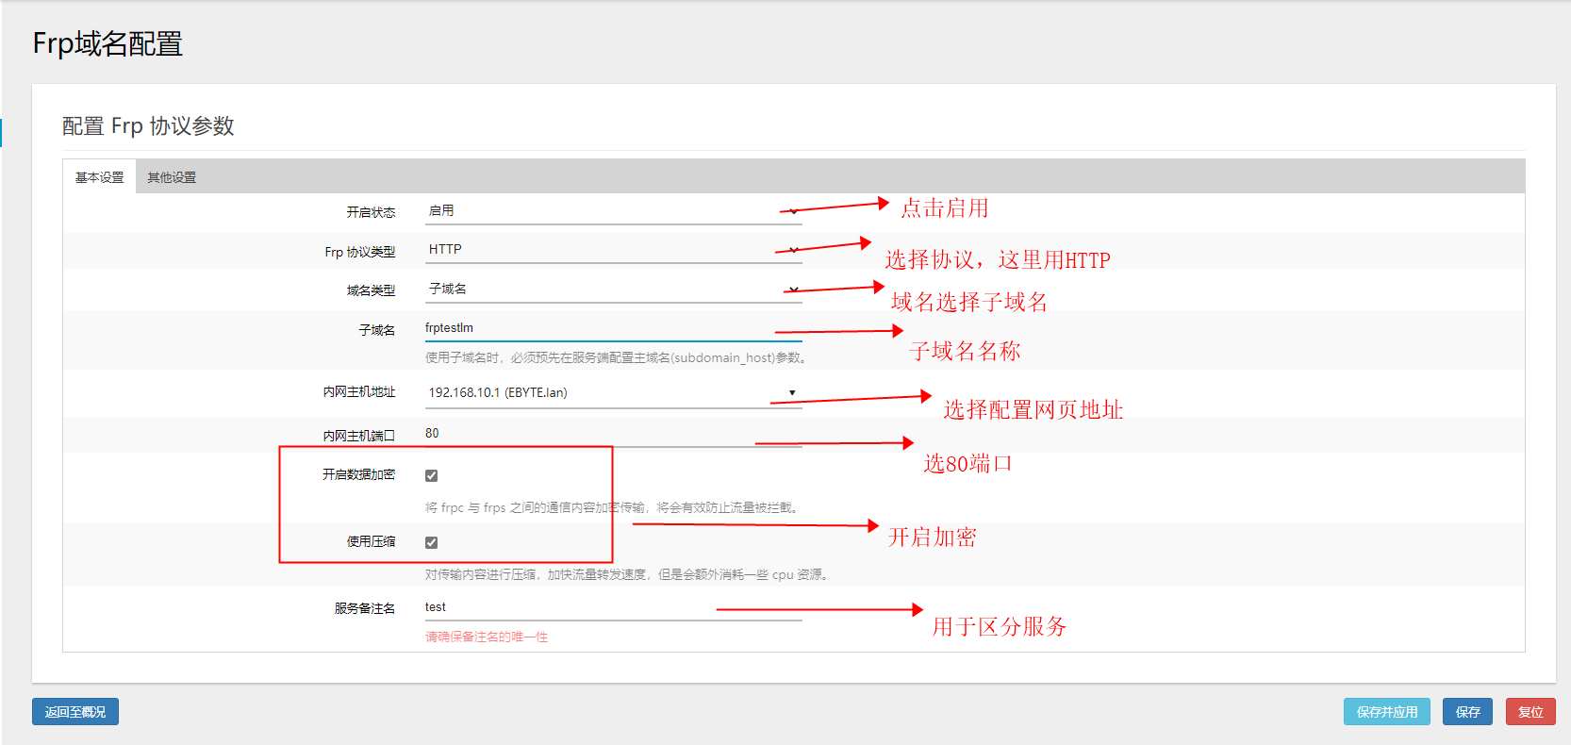
Task: Expand the 域名类型 dropdown
Action: click(x=613, y=290)
